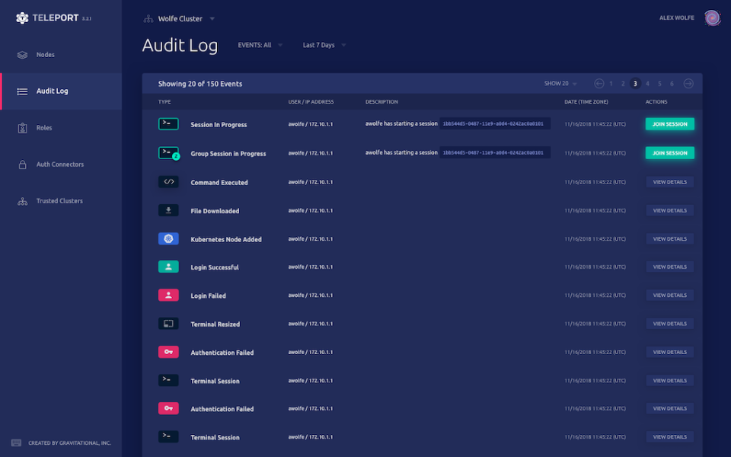The width and height of the screenshot is (731, 457).
Task: Click the Type column header
Action: pyautogui.click(x=164, y=101)
